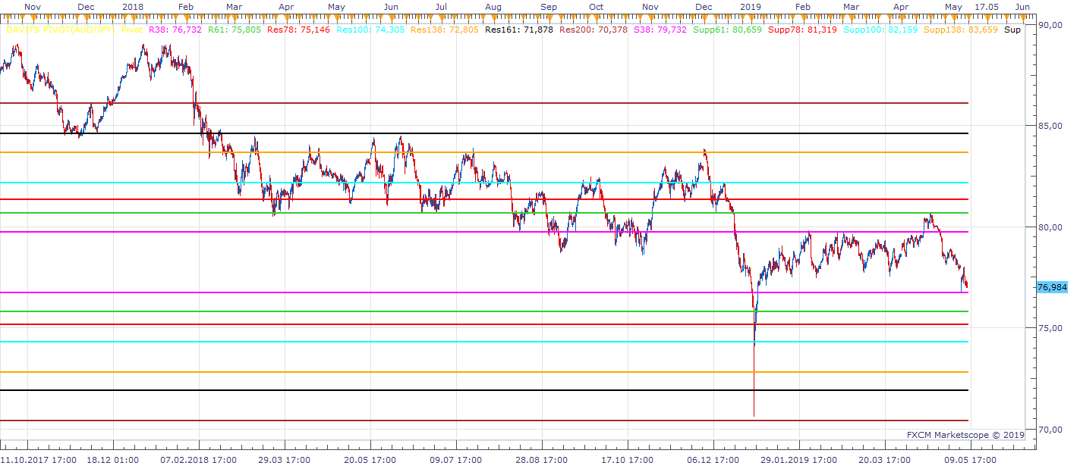The height and width of the screenshot is (469, 1080).
Task: Click the 06.12 17:00 date label
Action: click(713, 459)
